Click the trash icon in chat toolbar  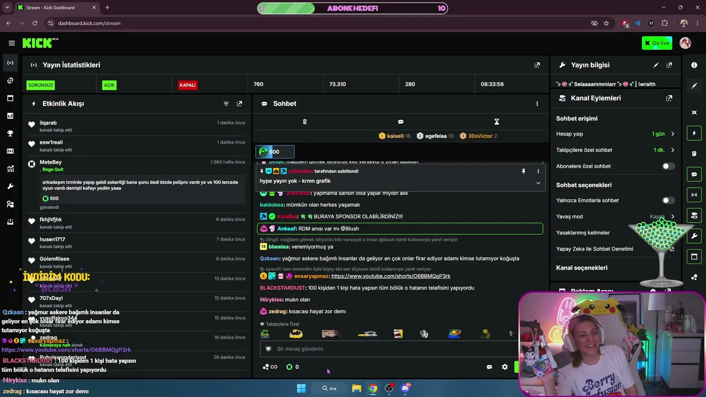coord(304,122)
